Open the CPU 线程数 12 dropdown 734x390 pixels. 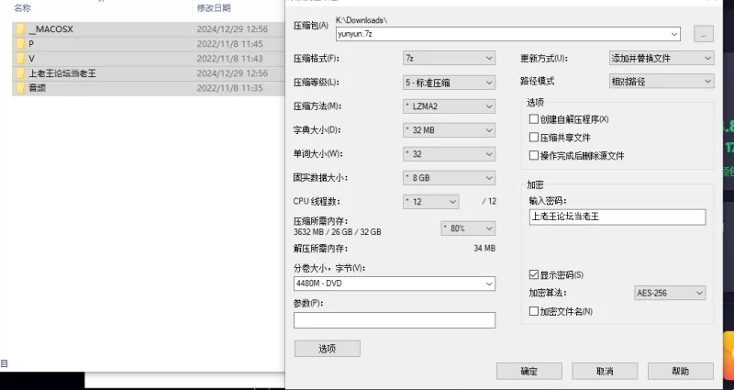(430, 202)
